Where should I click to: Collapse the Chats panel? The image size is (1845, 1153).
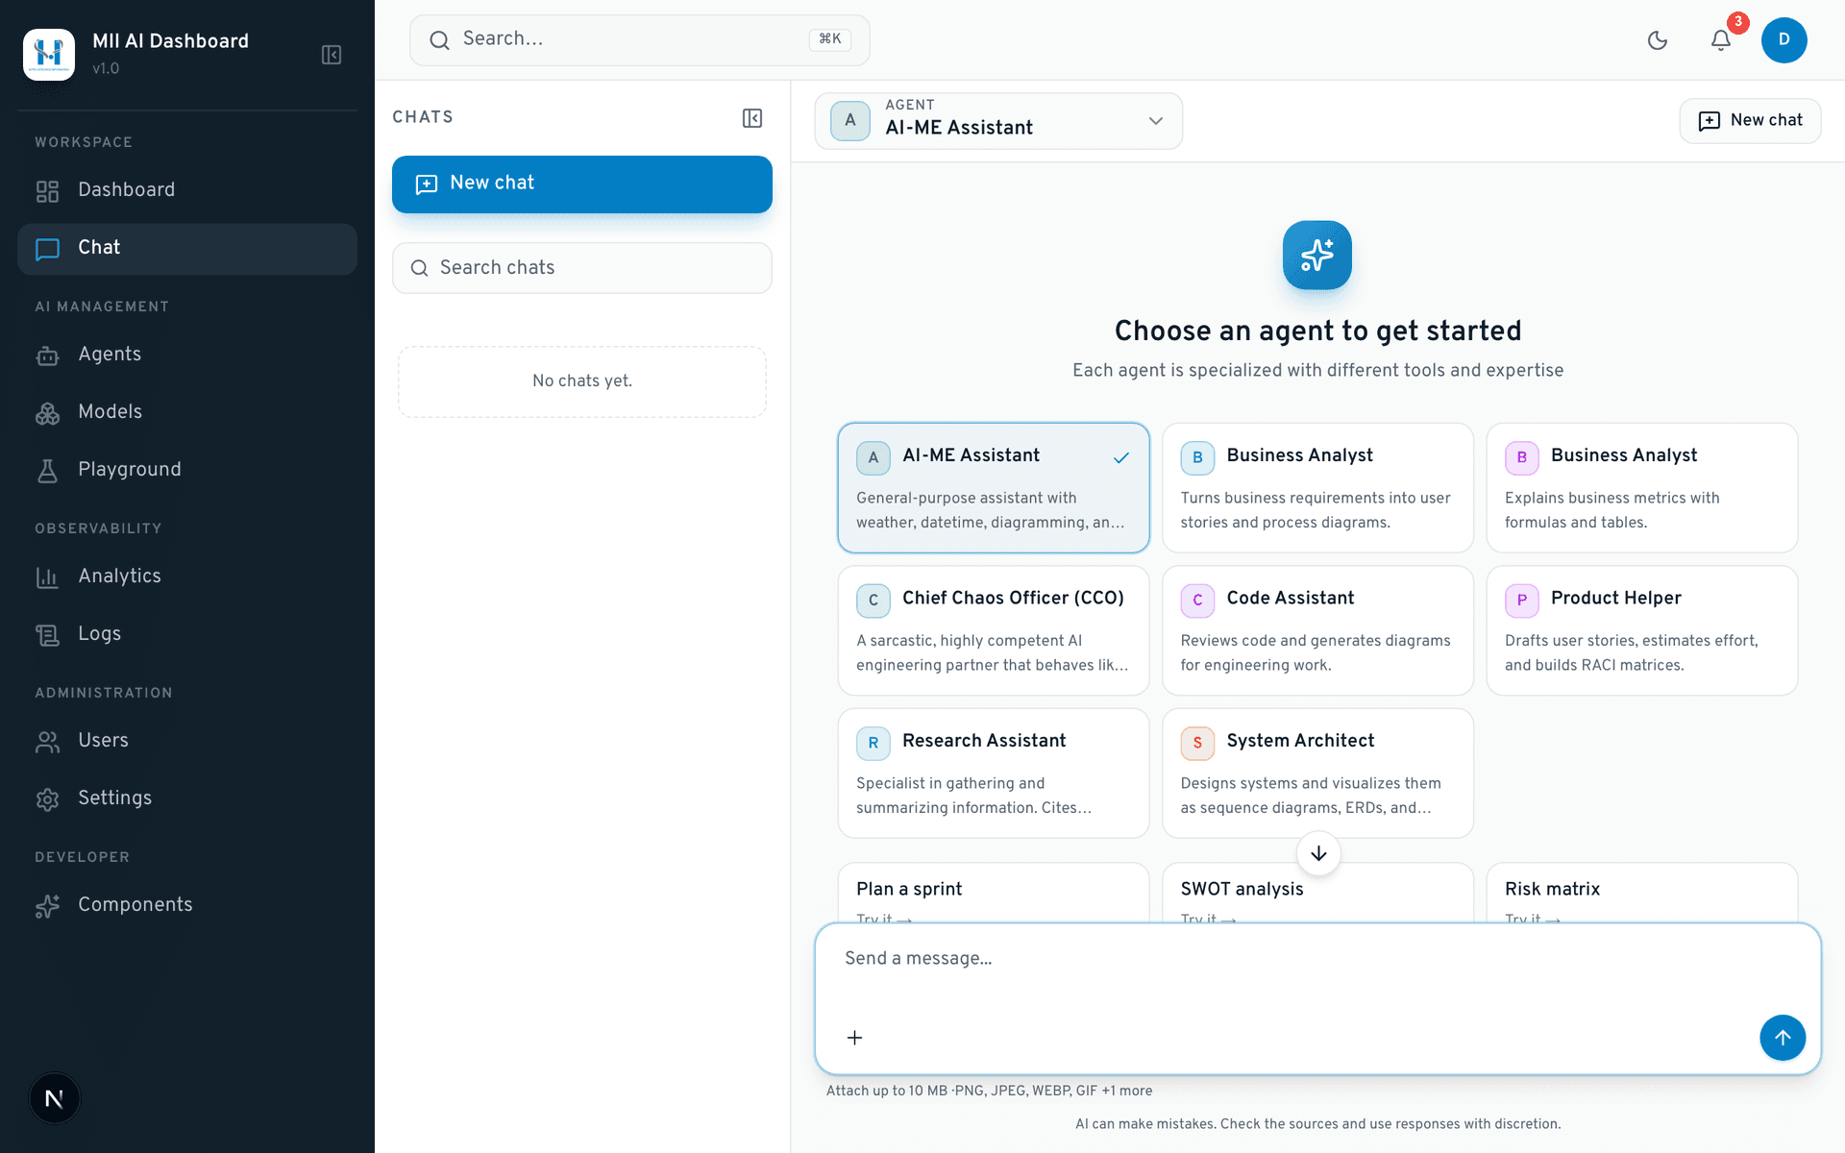[x=752, y=118]
